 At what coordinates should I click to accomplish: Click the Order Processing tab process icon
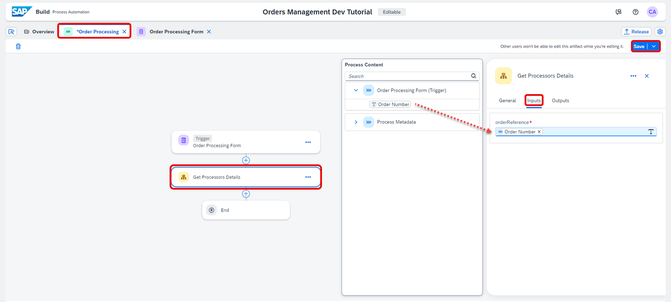tap(68, 32)
